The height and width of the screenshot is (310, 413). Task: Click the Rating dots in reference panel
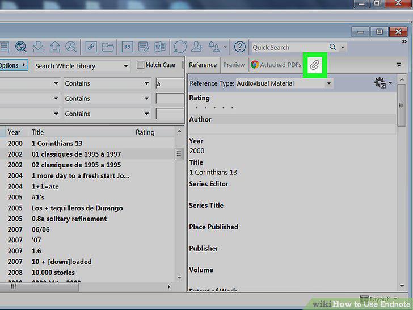[214, 107]
